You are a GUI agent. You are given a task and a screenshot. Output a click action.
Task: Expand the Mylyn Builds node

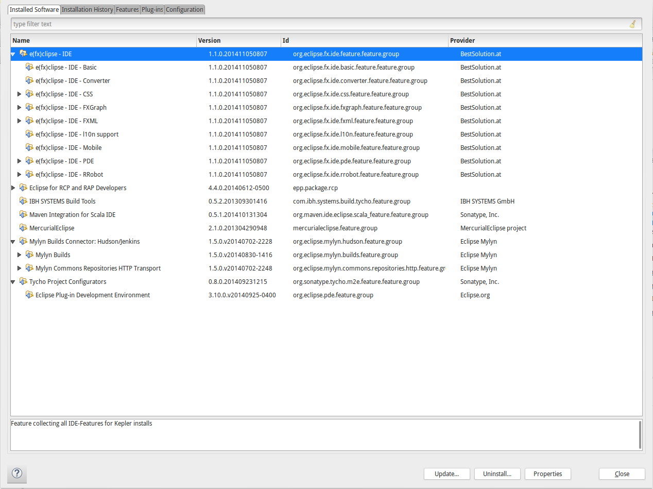coord(20,255)
